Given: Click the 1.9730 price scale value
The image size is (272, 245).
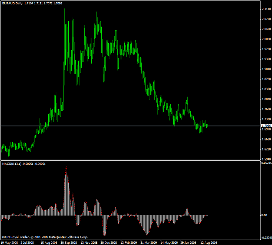Looking at the screenshot, I should pyautogui.click(x=266, y=49).
